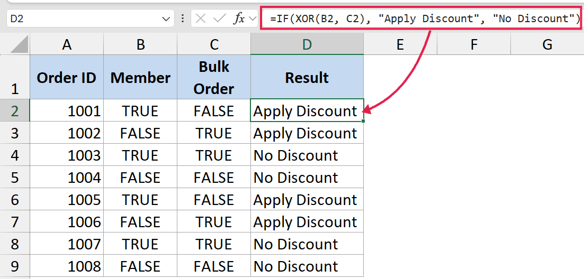Select cell containing 1008

coord(67,266)
